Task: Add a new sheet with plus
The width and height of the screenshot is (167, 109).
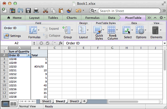Action: tap(84, 101)
